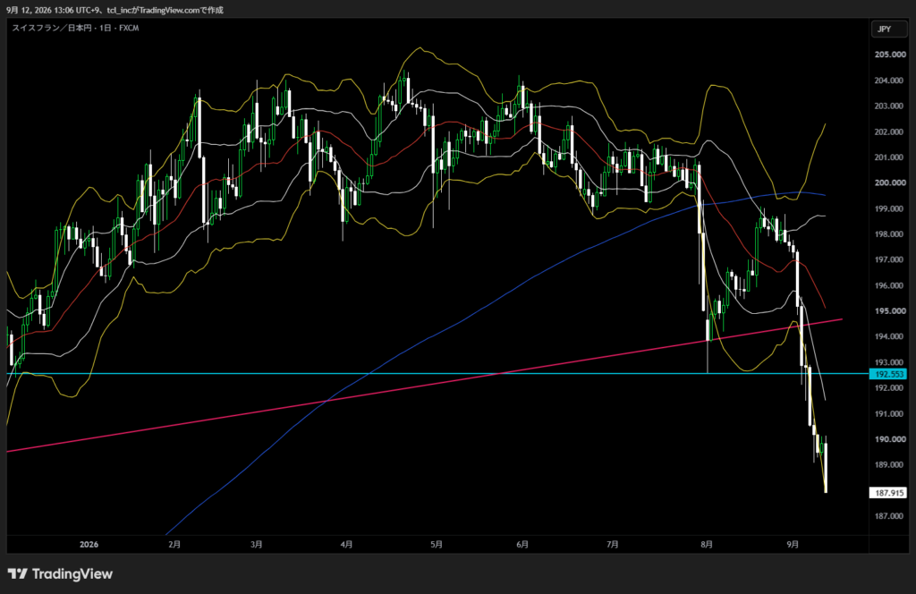Open the TradingView.com link in header

coord(168,10)
